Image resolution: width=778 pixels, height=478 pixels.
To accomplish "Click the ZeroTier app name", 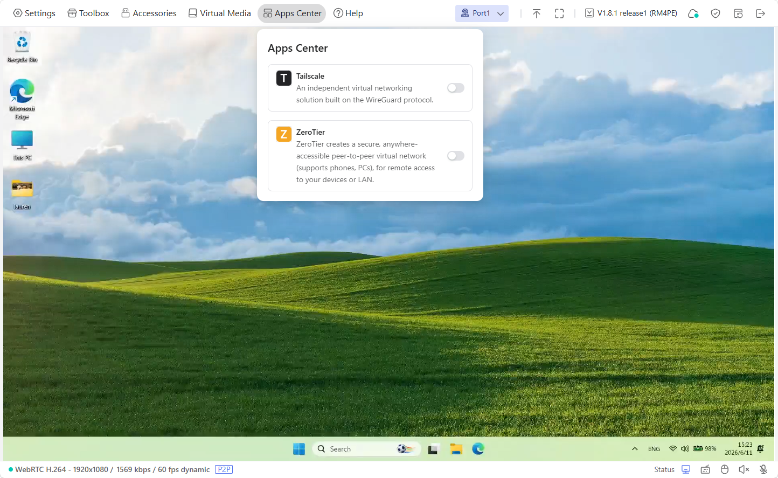I will (311, 132).
